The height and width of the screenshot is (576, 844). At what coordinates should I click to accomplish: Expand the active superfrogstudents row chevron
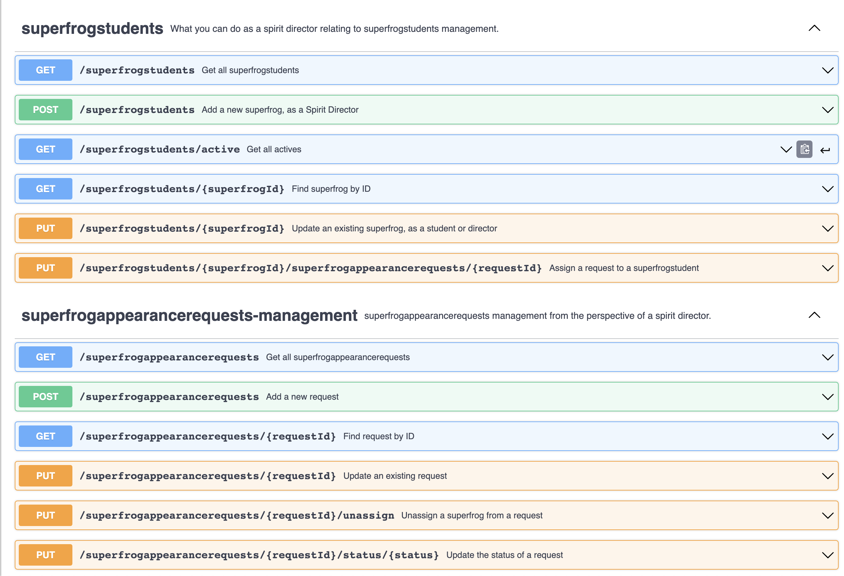click(786, 150)
